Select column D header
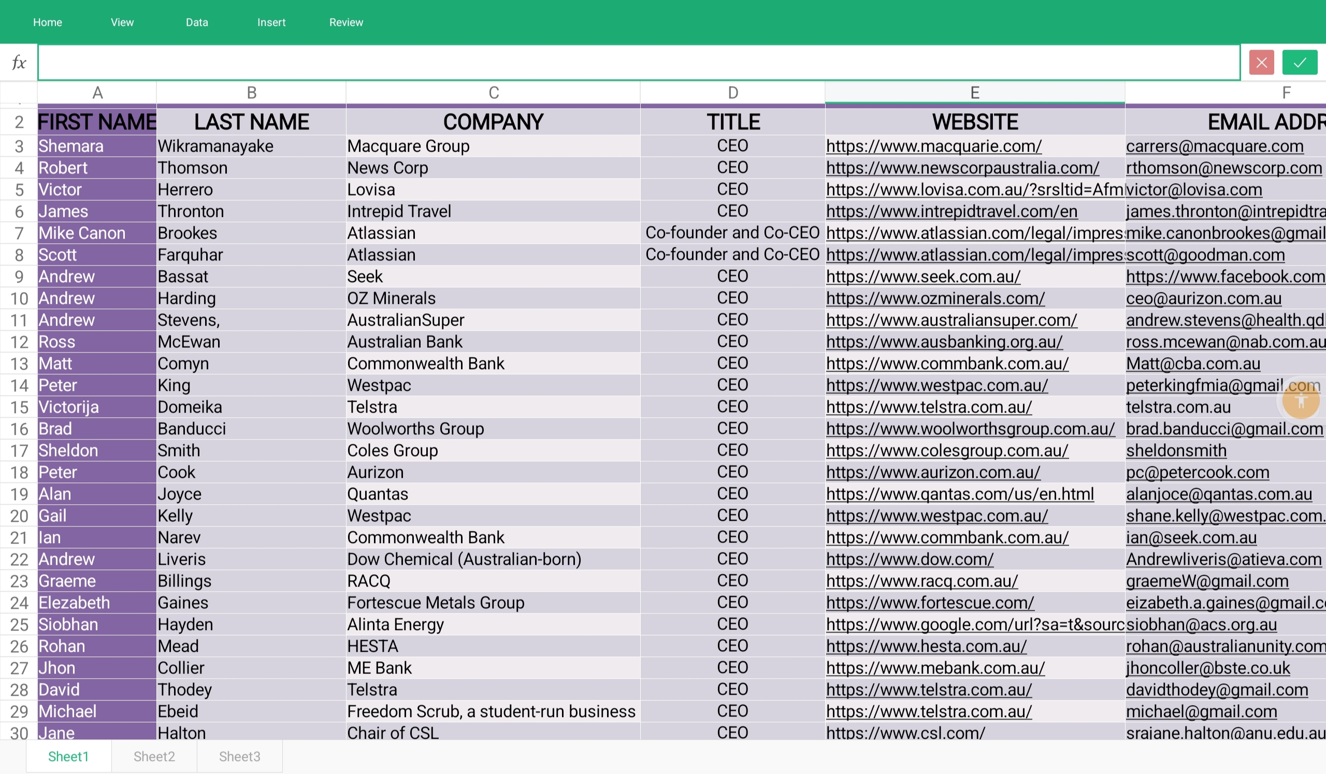The width and height of the screenshot is (1326, 774). [732, 93]
